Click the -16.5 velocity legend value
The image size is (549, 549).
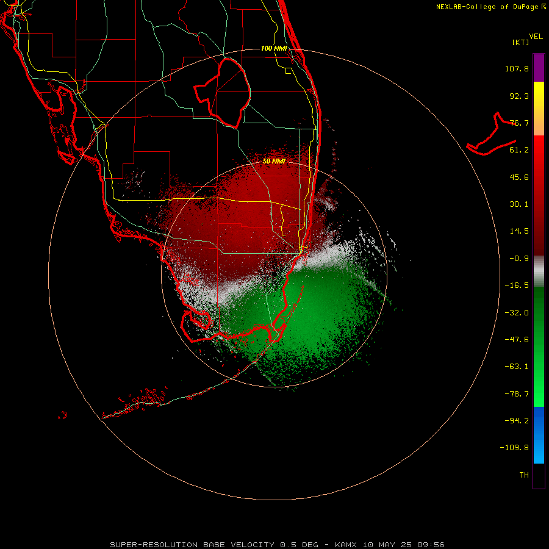[517, 285]
